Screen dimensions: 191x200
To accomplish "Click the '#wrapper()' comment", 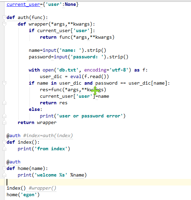I will pos(43,188).
